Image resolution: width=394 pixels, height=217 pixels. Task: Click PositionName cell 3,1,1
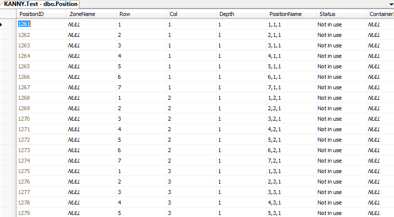click(291, 45)
